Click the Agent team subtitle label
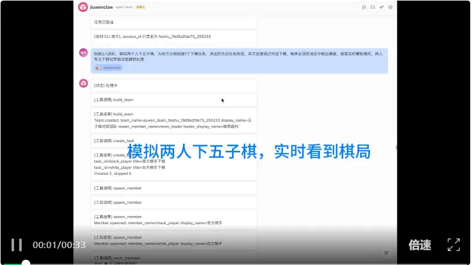Image resolution: width=472 pixels, height=265 pixels. (x=124, y=7)
